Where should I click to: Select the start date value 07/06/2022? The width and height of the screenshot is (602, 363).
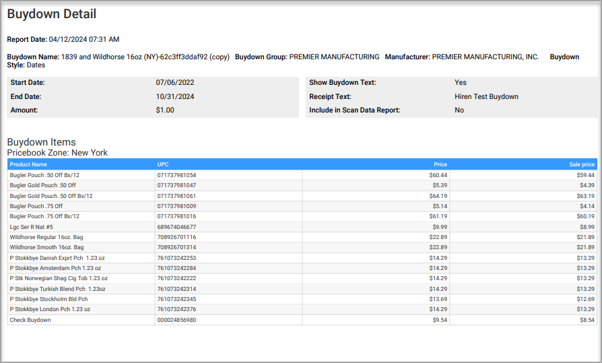(175, 83)
